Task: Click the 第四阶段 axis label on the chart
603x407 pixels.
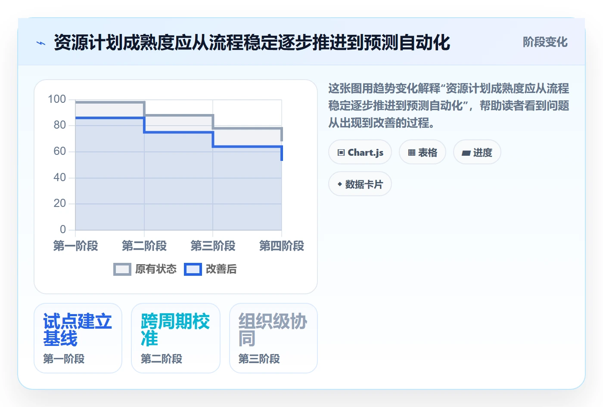Action: [282, 246]
